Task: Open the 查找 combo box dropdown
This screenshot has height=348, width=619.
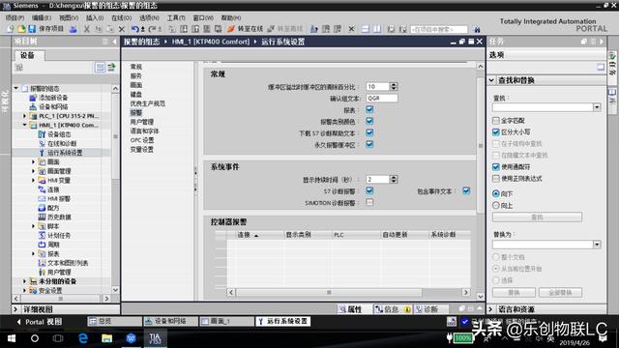Action: click(x=597, y=107)
